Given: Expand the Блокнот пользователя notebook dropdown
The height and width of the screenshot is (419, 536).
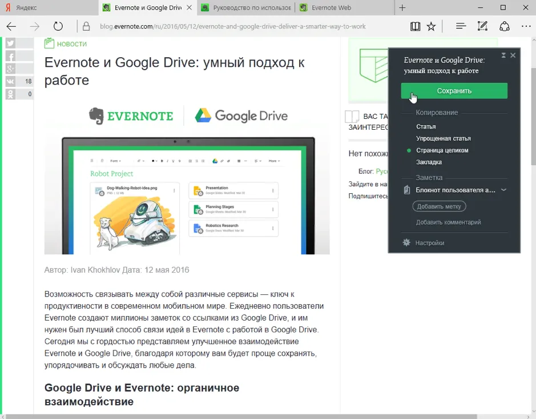Looking at the screenshot, I should coord(503,190).
